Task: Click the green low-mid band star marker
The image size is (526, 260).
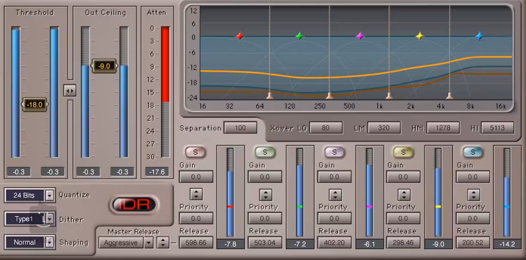Action: (300, 36)
